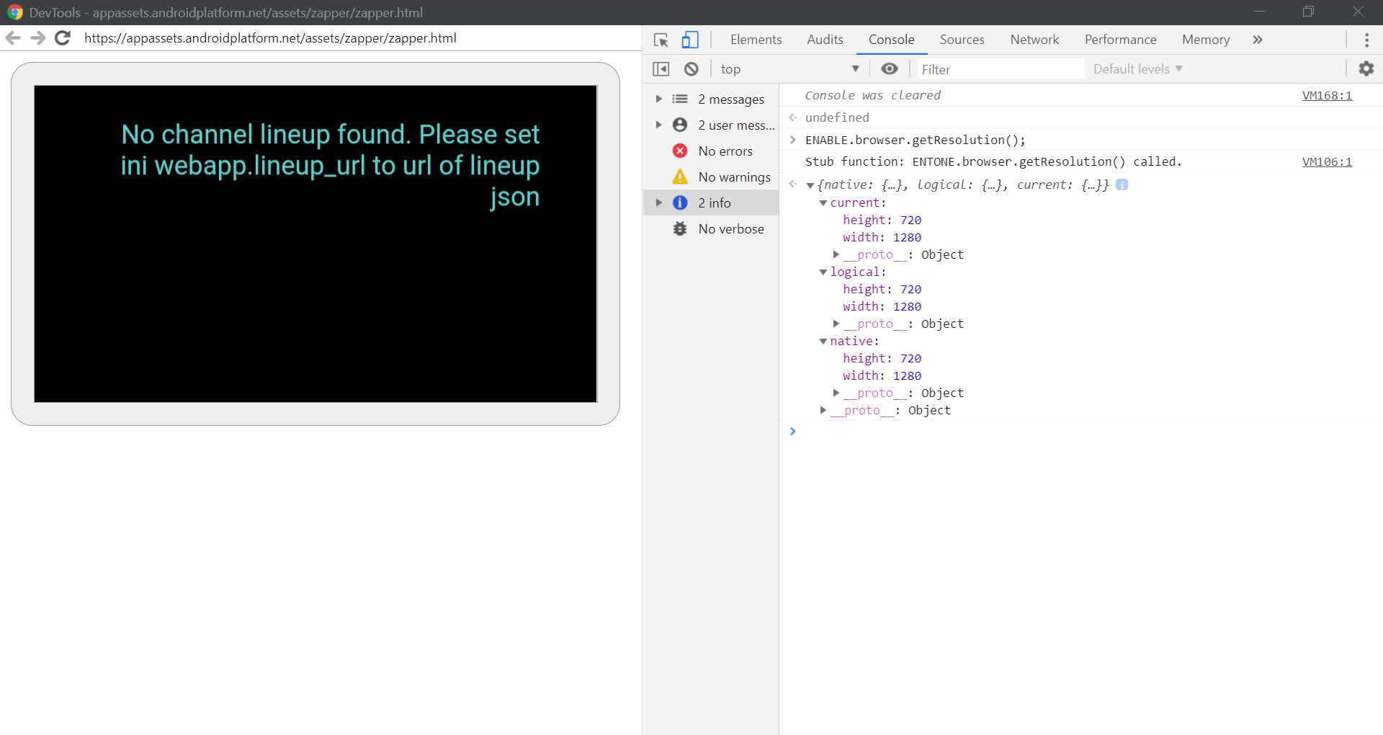Click the Stub function log message
Image resolution: width=1383 pixels, height=735 pixels.
pos(993,161)
